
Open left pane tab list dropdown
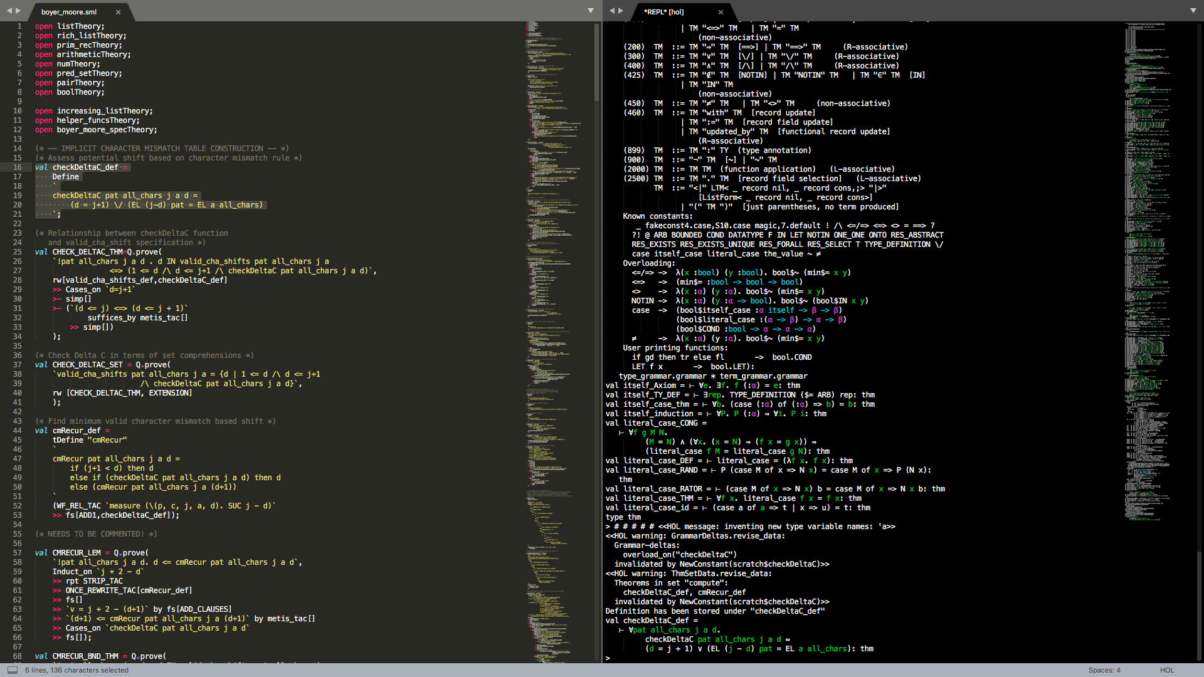pos(590,11)
